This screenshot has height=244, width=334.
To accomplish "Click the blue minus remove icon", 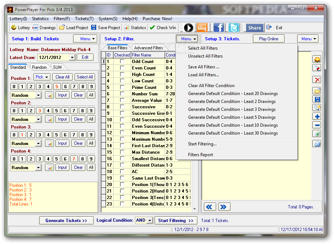I will (317, 125).
